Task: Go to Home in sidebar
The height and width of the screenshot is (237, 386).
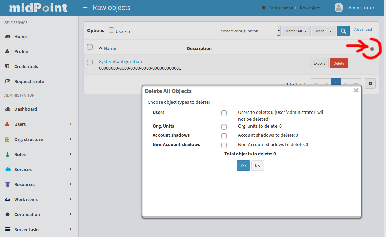Action: (20, 36)
